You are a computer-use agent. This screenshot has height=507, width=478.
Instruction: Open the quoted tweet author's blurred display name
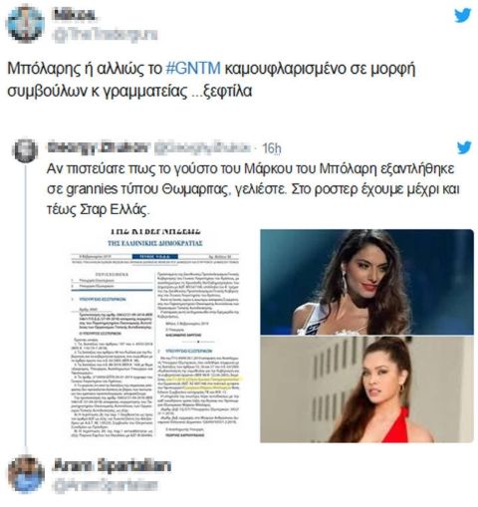[99, 147]
